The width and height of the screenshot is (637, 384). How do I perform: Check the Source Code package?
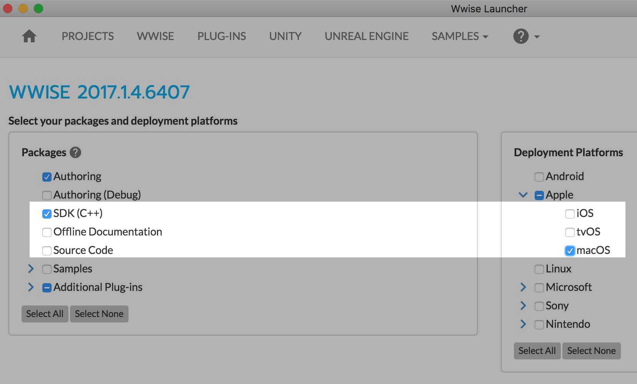47,250
